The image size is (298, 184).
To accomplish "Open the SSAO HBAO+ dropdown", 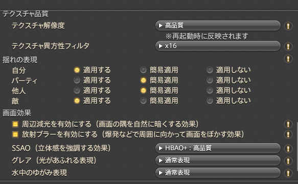I will tap(218, 148).
